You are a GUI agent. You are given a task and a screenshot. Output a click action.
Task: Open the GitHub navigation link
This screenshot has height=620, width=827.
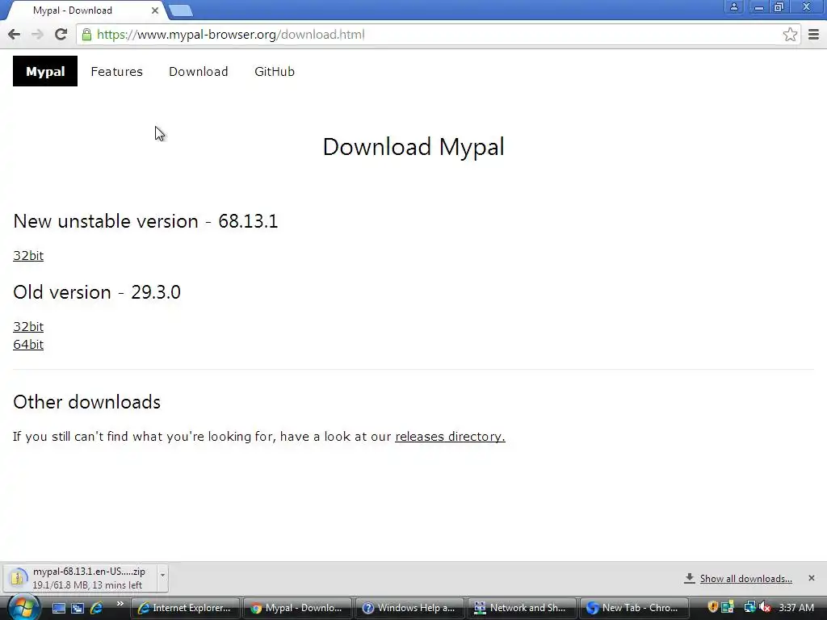(x=275, y=72)
